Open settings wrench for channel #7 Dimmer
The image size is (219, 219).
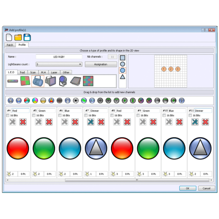coord(91,122)
